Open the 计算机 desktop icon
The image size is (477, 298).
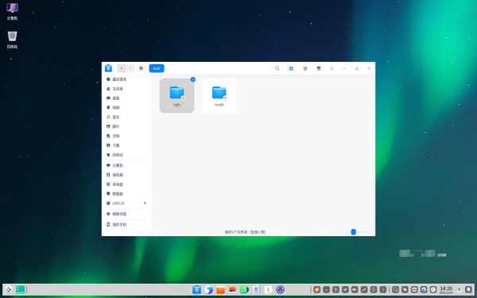12,11
